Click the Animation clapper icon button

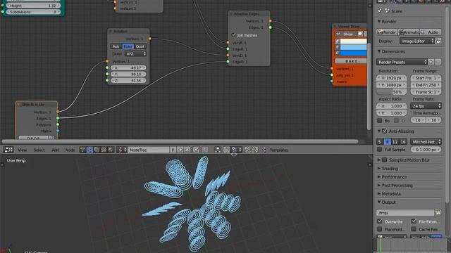coord(409,32)
